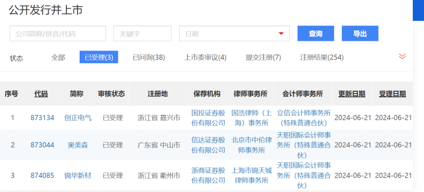
Task: Export results using the 导出 button
Action: (x=360, y=34)
